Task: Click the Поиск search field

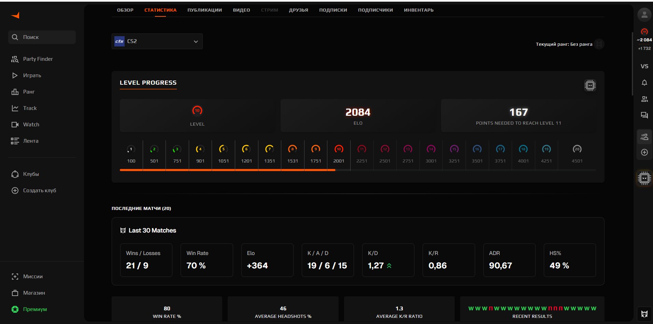Action: pos(42,37)
